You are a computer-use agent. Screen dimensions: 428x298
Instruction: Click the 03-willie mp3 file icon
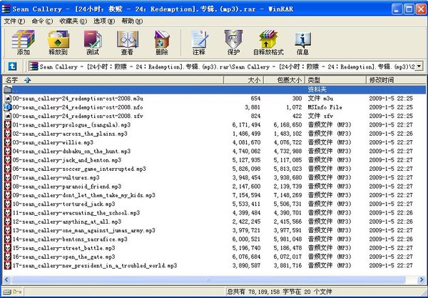(x=8, y=142)
